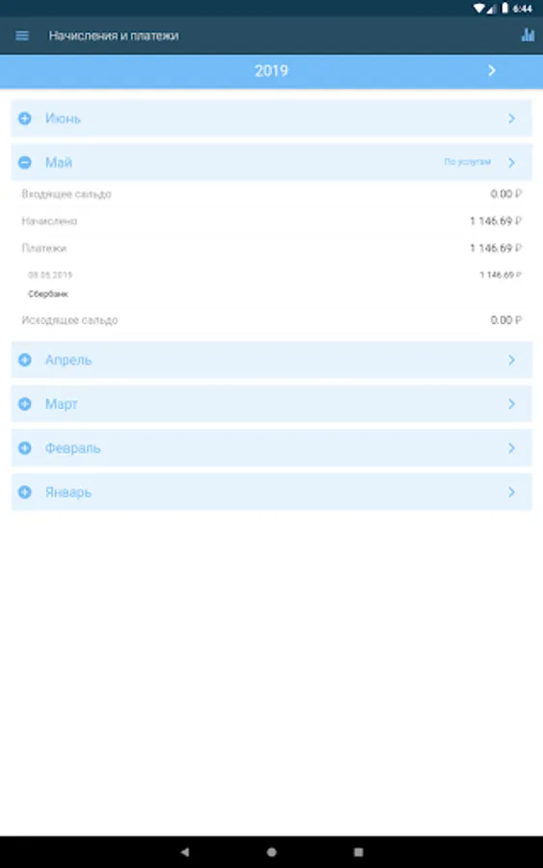Expand Февраль with the plus icon

click(25, 448)
